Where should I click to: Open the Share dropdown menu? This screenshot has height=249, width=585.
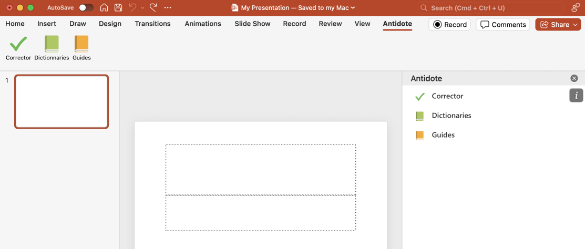click(x=576, y=25)
